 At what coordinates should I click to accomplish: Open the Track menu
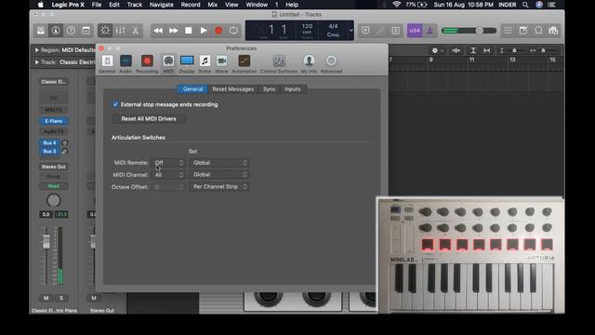(134, 5)
